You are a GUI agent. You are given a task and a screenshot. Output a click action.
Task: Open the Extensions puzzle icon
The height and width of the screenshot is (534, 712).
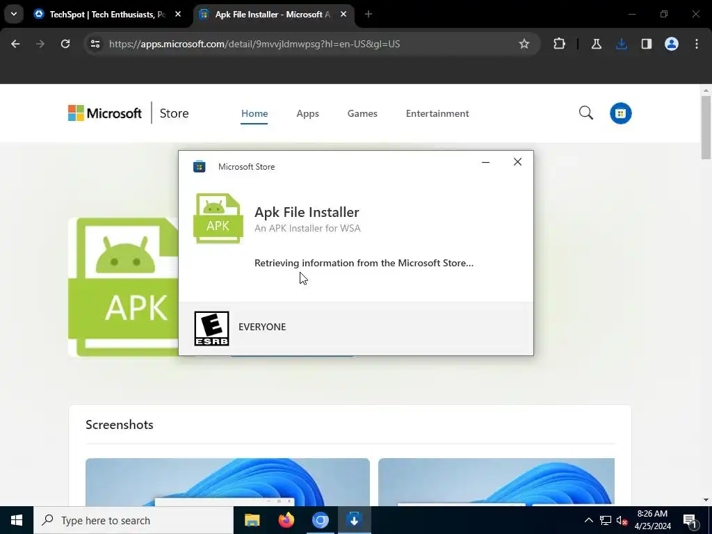tap(560, 44)
